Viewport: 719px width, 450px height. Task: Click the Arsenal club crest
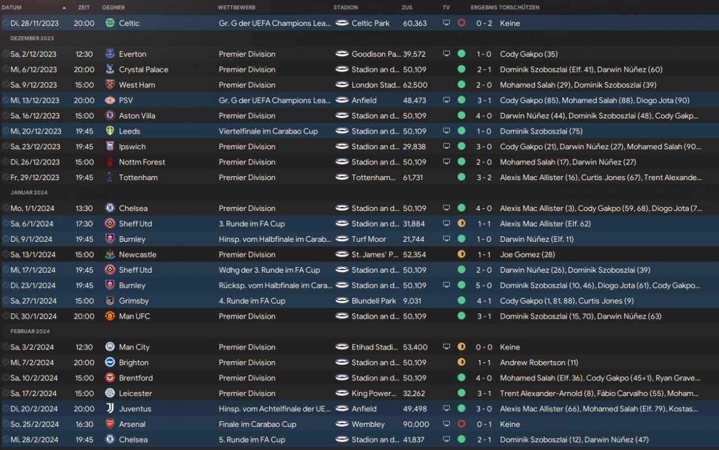coord(110,424)
